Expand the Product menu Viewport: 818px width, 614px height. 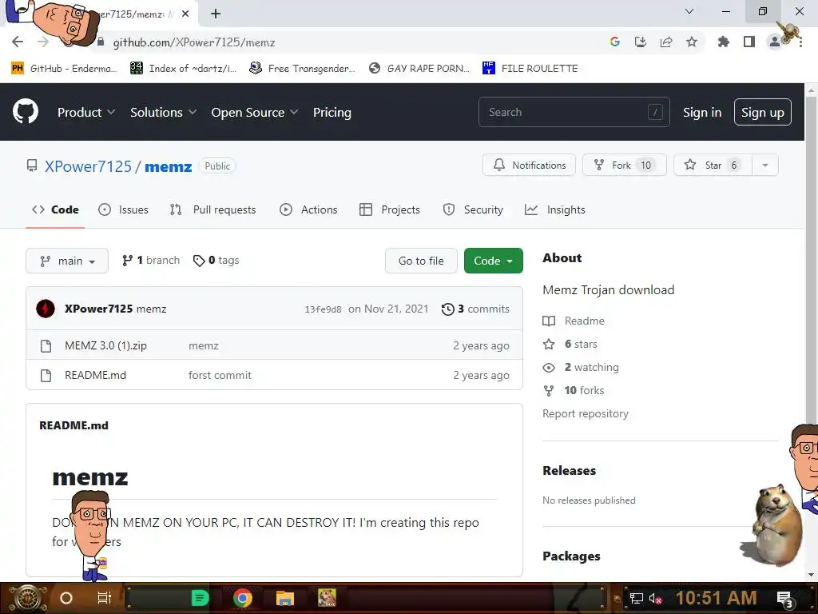coord(86,112)
